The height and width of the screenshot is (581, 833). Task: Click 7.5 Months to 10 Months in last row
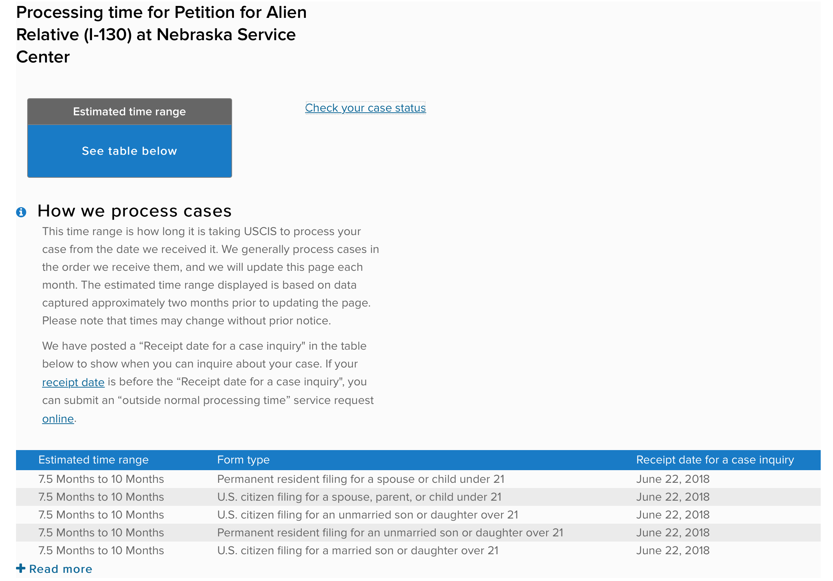pos(101,550)
